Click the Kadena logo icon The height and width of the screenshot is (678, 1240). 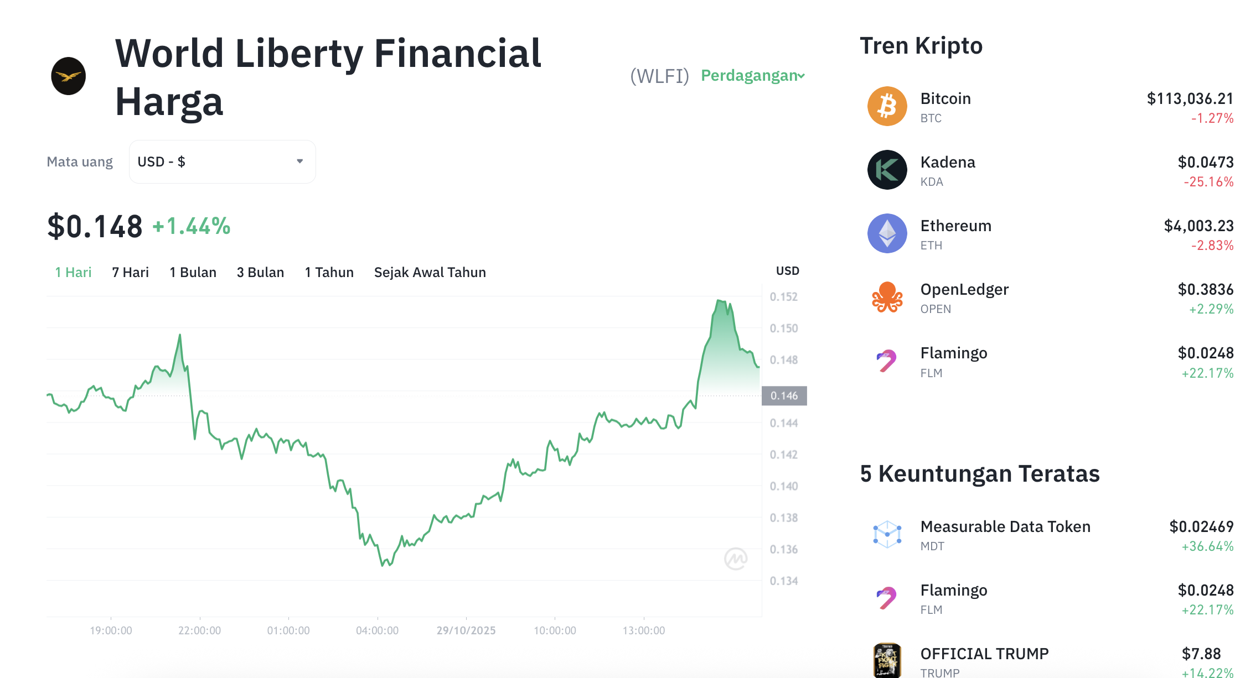click(887, 170)
